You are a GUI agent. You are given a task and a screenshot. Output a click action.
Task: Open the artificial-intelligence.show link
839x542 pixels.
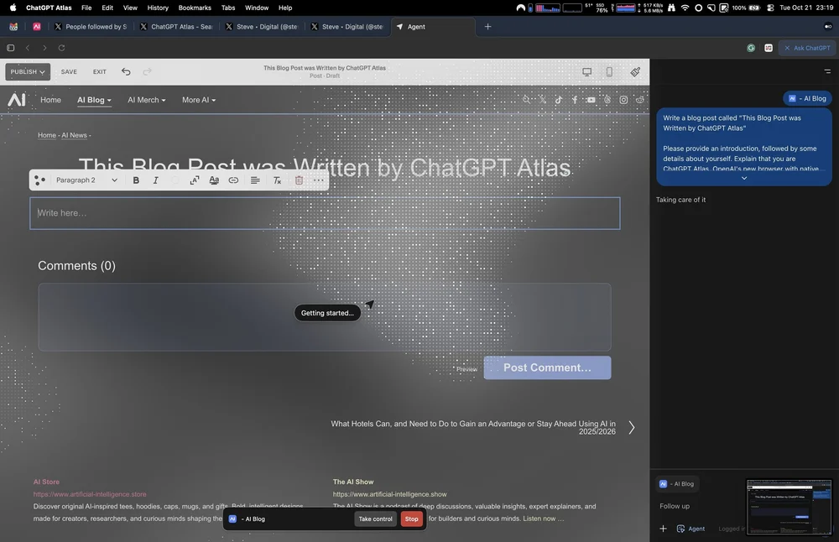(x=389, y=494)
